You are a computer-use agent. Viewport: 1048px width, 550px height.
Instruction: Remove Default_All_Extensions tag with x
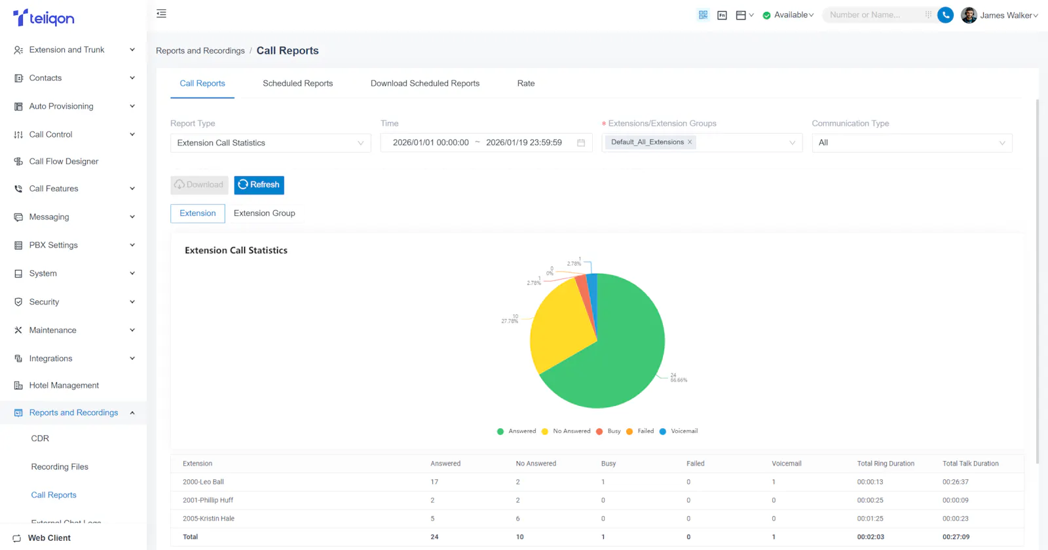coord(690,142)
